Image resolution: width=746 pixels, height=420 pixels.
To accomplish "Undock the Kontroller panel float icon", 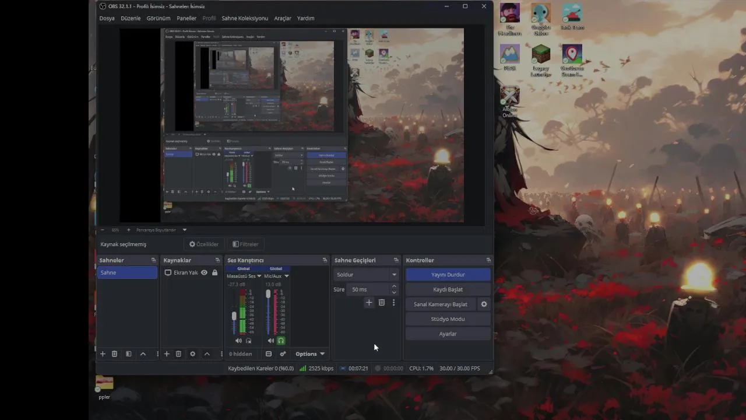I will 488,260.
